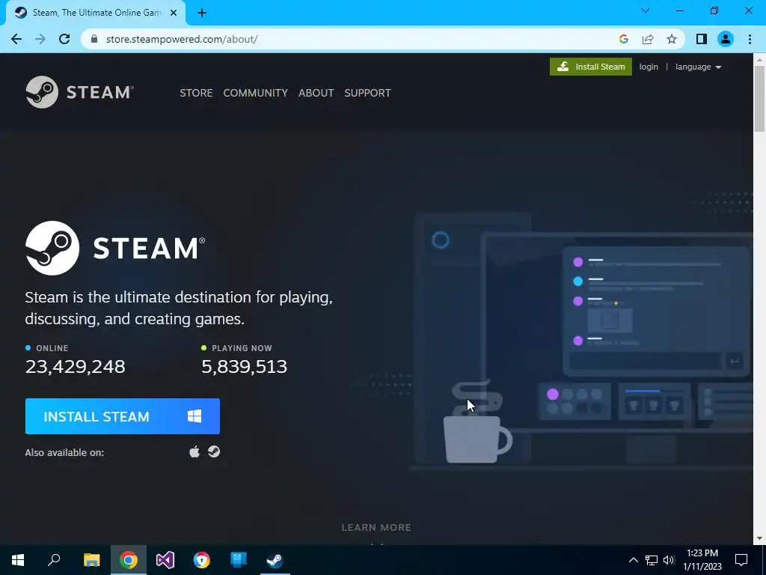Open the SUPPORT page
The height and width of the screenshot is (575, 766).
tap(367, 93)
